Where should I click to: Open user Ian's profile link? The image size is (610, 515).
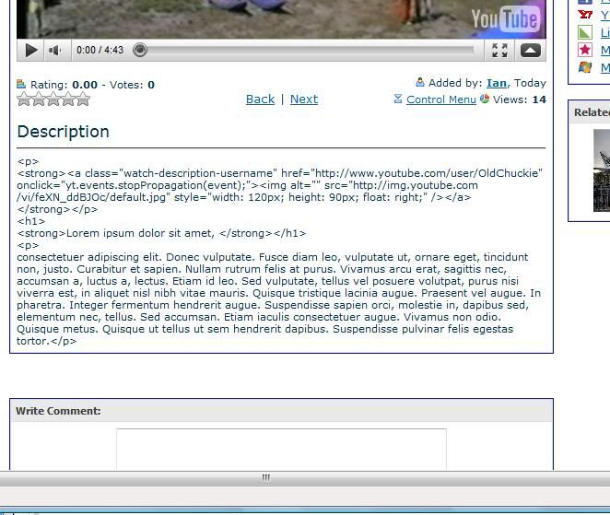[x=497, y=83]
